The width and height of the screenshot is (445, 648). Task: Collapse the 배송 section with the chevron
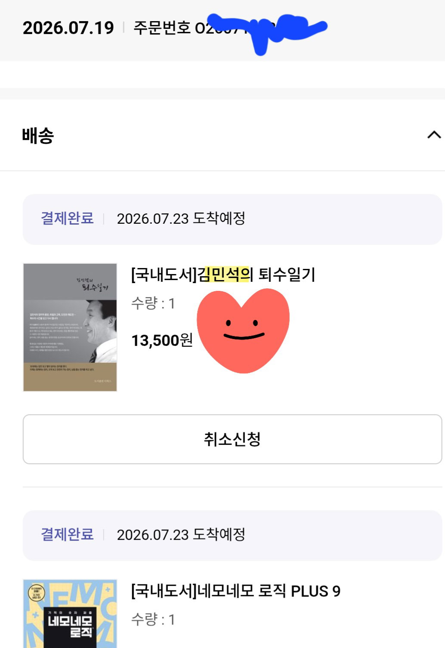[434, 135]
